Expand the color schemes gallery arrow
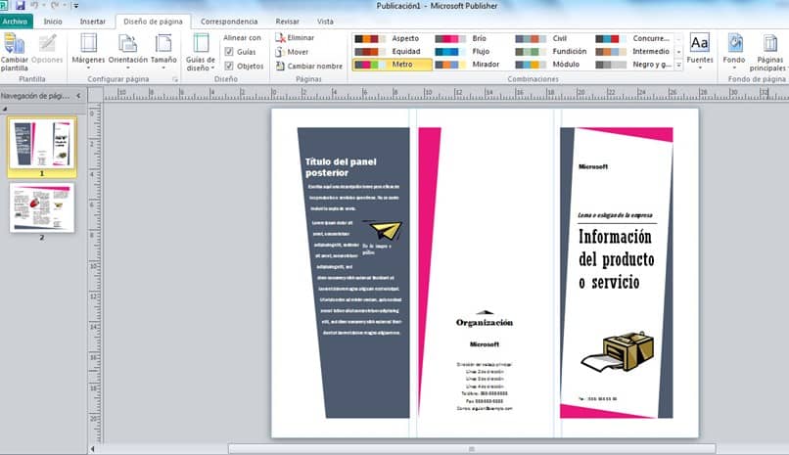This screenshot has height=455, width=789. [678, 65]
